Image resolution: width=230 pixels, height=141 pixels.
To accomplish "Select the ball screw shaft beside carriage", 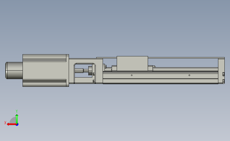I will (x=186, y=69).
